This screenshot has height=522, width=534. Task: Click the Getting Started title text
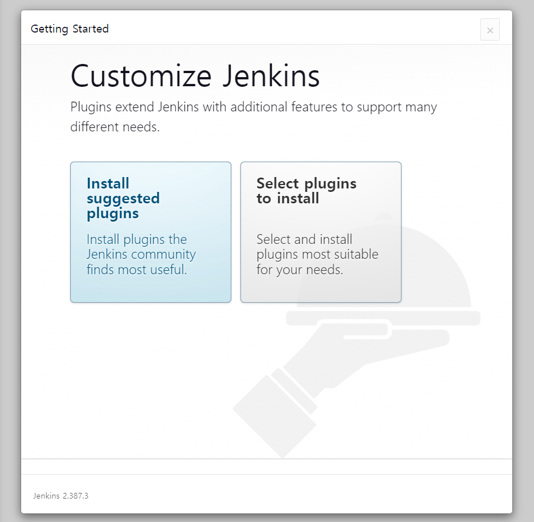click(70, 29)
